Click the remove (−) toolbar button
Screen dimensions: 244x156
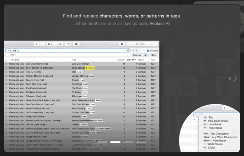click(x=42, y=44)
